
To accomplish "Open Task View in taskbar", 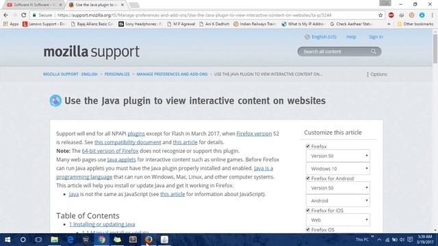I will (x=38, y=240).
